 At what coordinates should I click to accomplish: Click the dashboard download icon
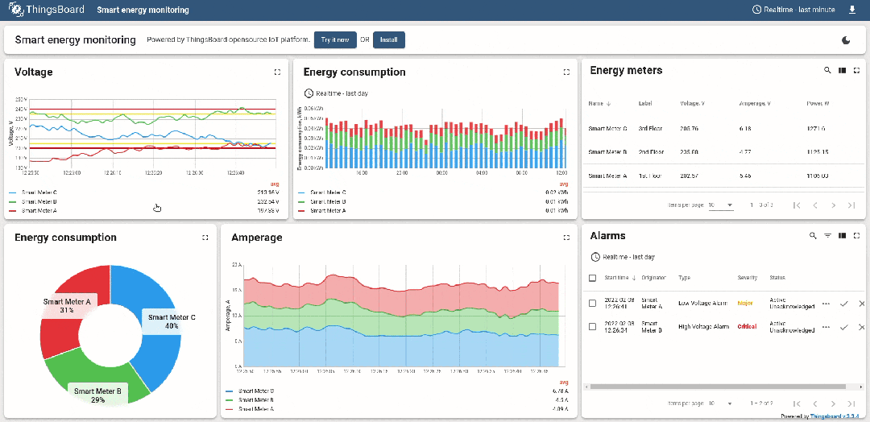click(x=852, y=10)
